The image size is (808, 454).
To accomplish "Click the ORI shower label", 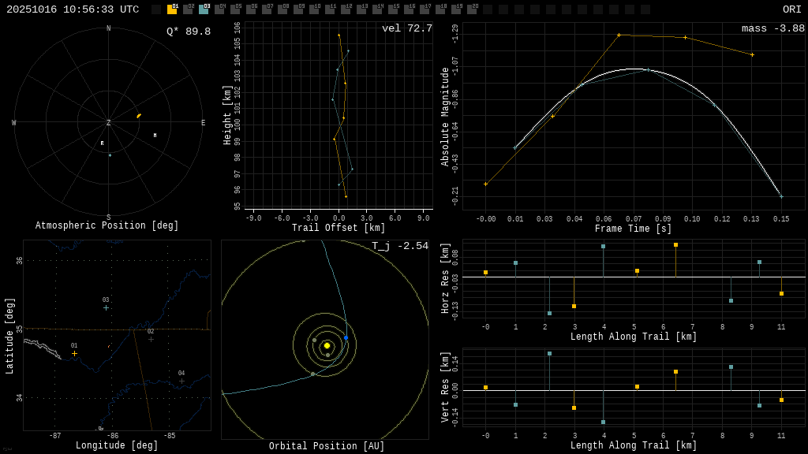I will point(791,9).
